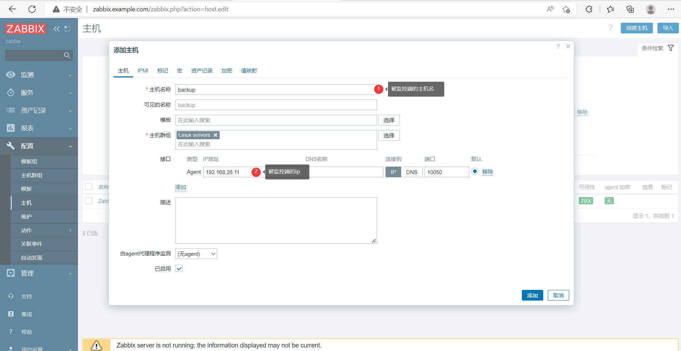Click the browser back arrow
This screenshot has height=351, width=681.
(12, 9)
